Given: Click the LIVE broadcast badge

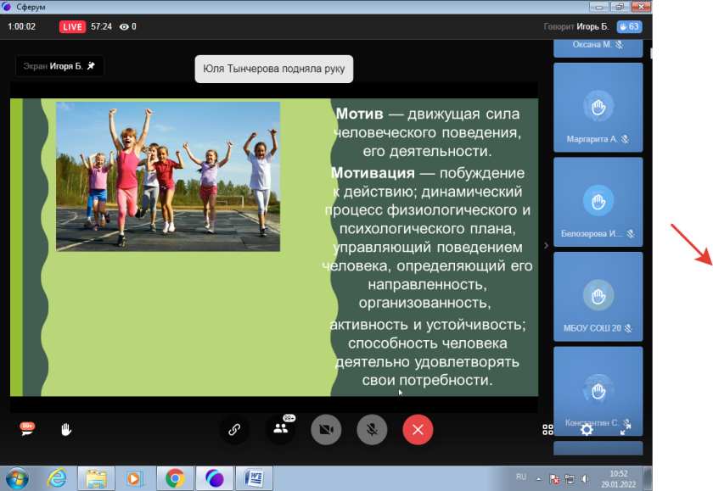Looking at the screenshot, I should coord(72,27).
